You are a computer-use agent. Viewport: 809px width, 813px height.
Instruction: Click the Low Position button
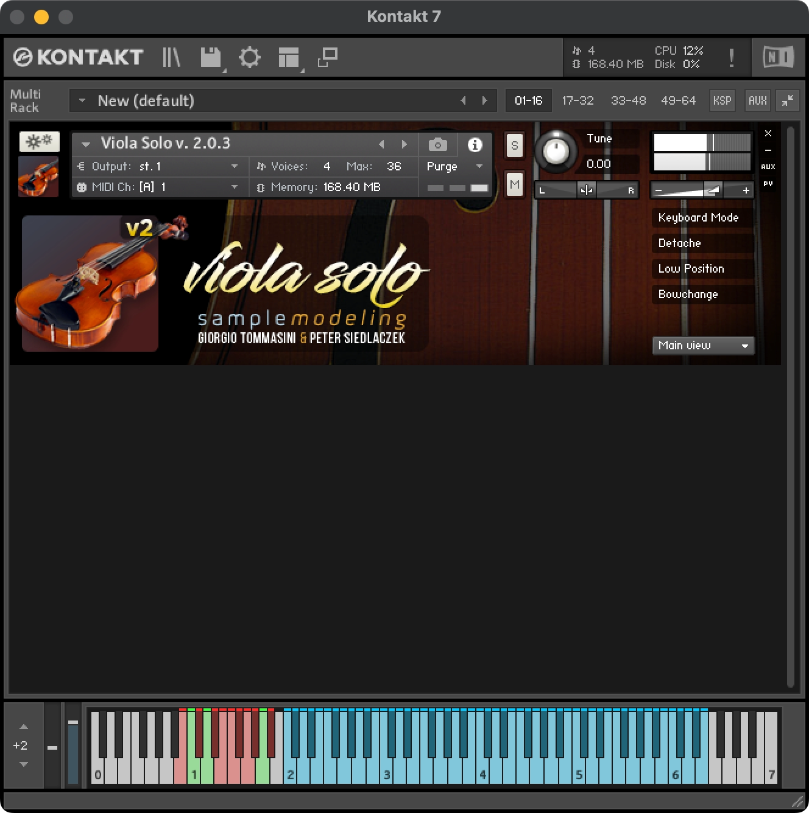[x=702, y=269]
